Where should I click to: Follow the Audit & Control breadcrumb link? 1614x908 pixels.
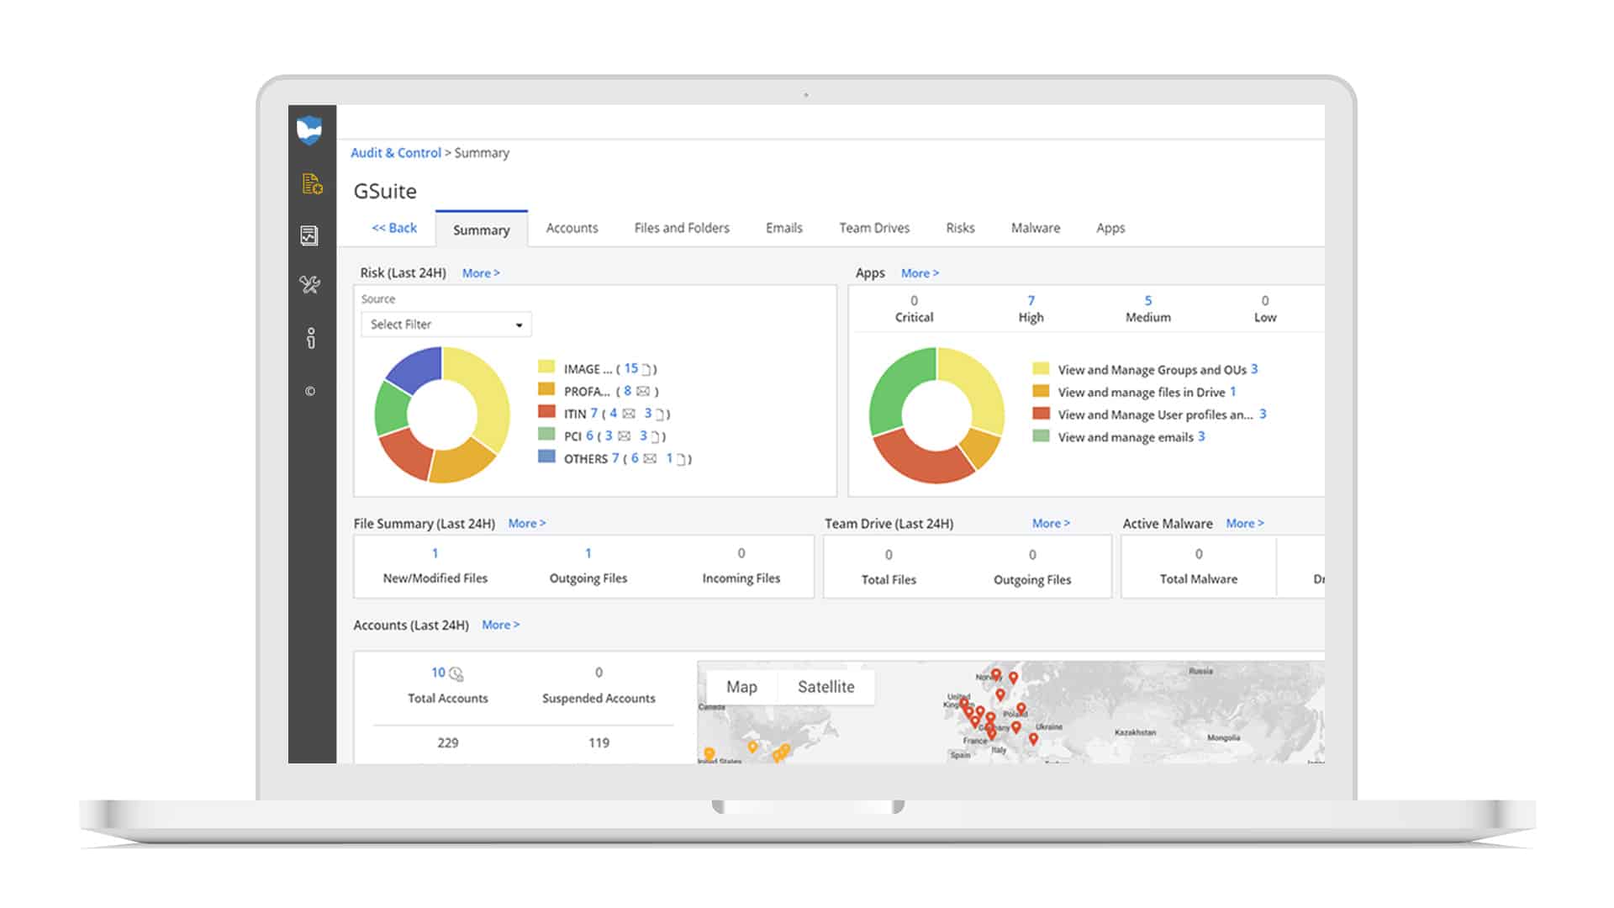tap(395, 153)
